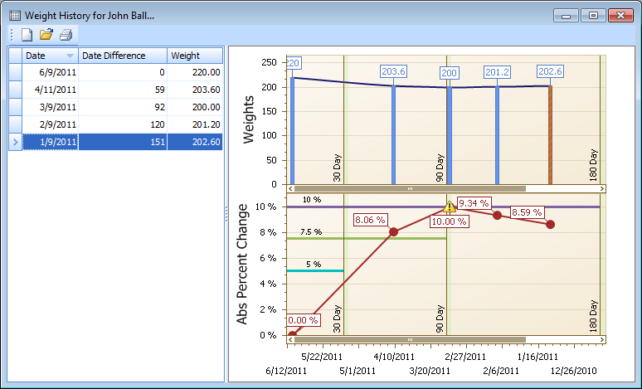Viewport: 642px width, 389px height.
Task: Click the 8.59 % data label
Action: coord(527,212)
